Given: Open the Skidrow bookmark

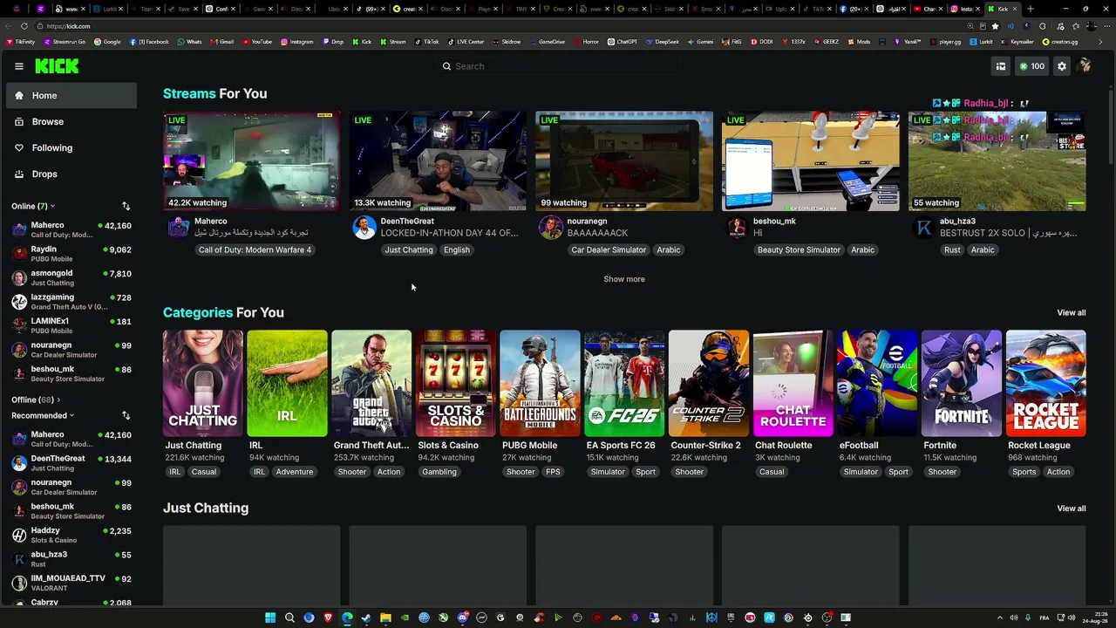Looking at the screenshot, I should tap(507, 42).
